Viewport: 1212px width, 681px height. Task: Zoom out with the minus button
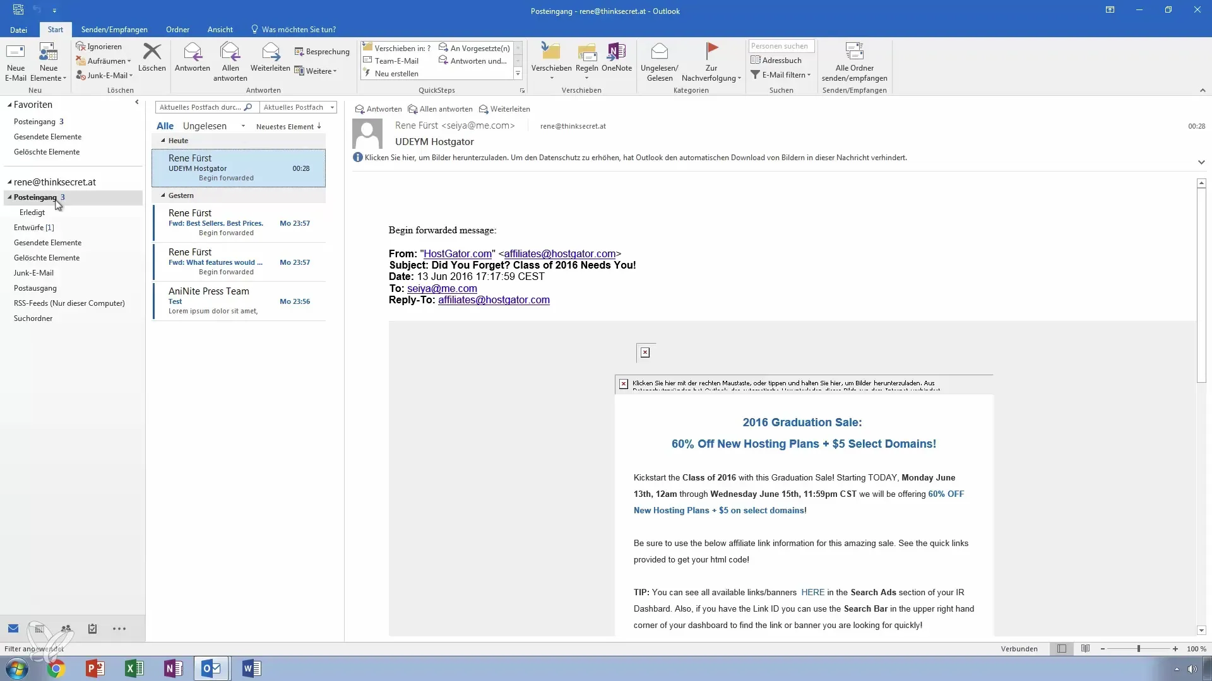click(1103, 649)
